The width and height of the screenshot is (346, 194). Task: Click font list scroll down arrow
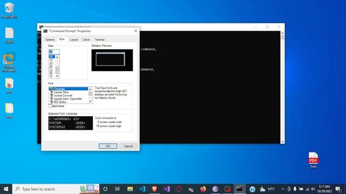pos(90,101)
